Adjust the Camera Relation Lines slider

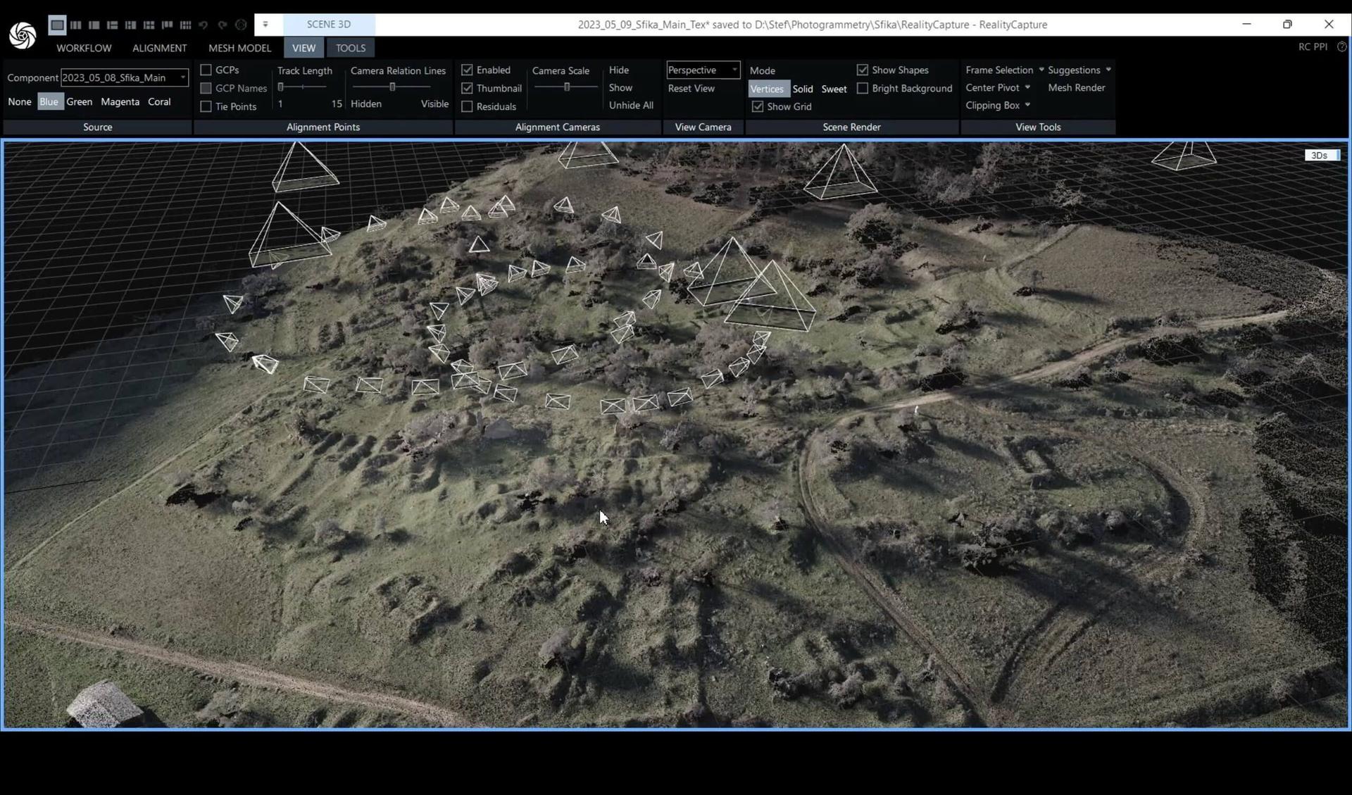[x=392, y=87]
